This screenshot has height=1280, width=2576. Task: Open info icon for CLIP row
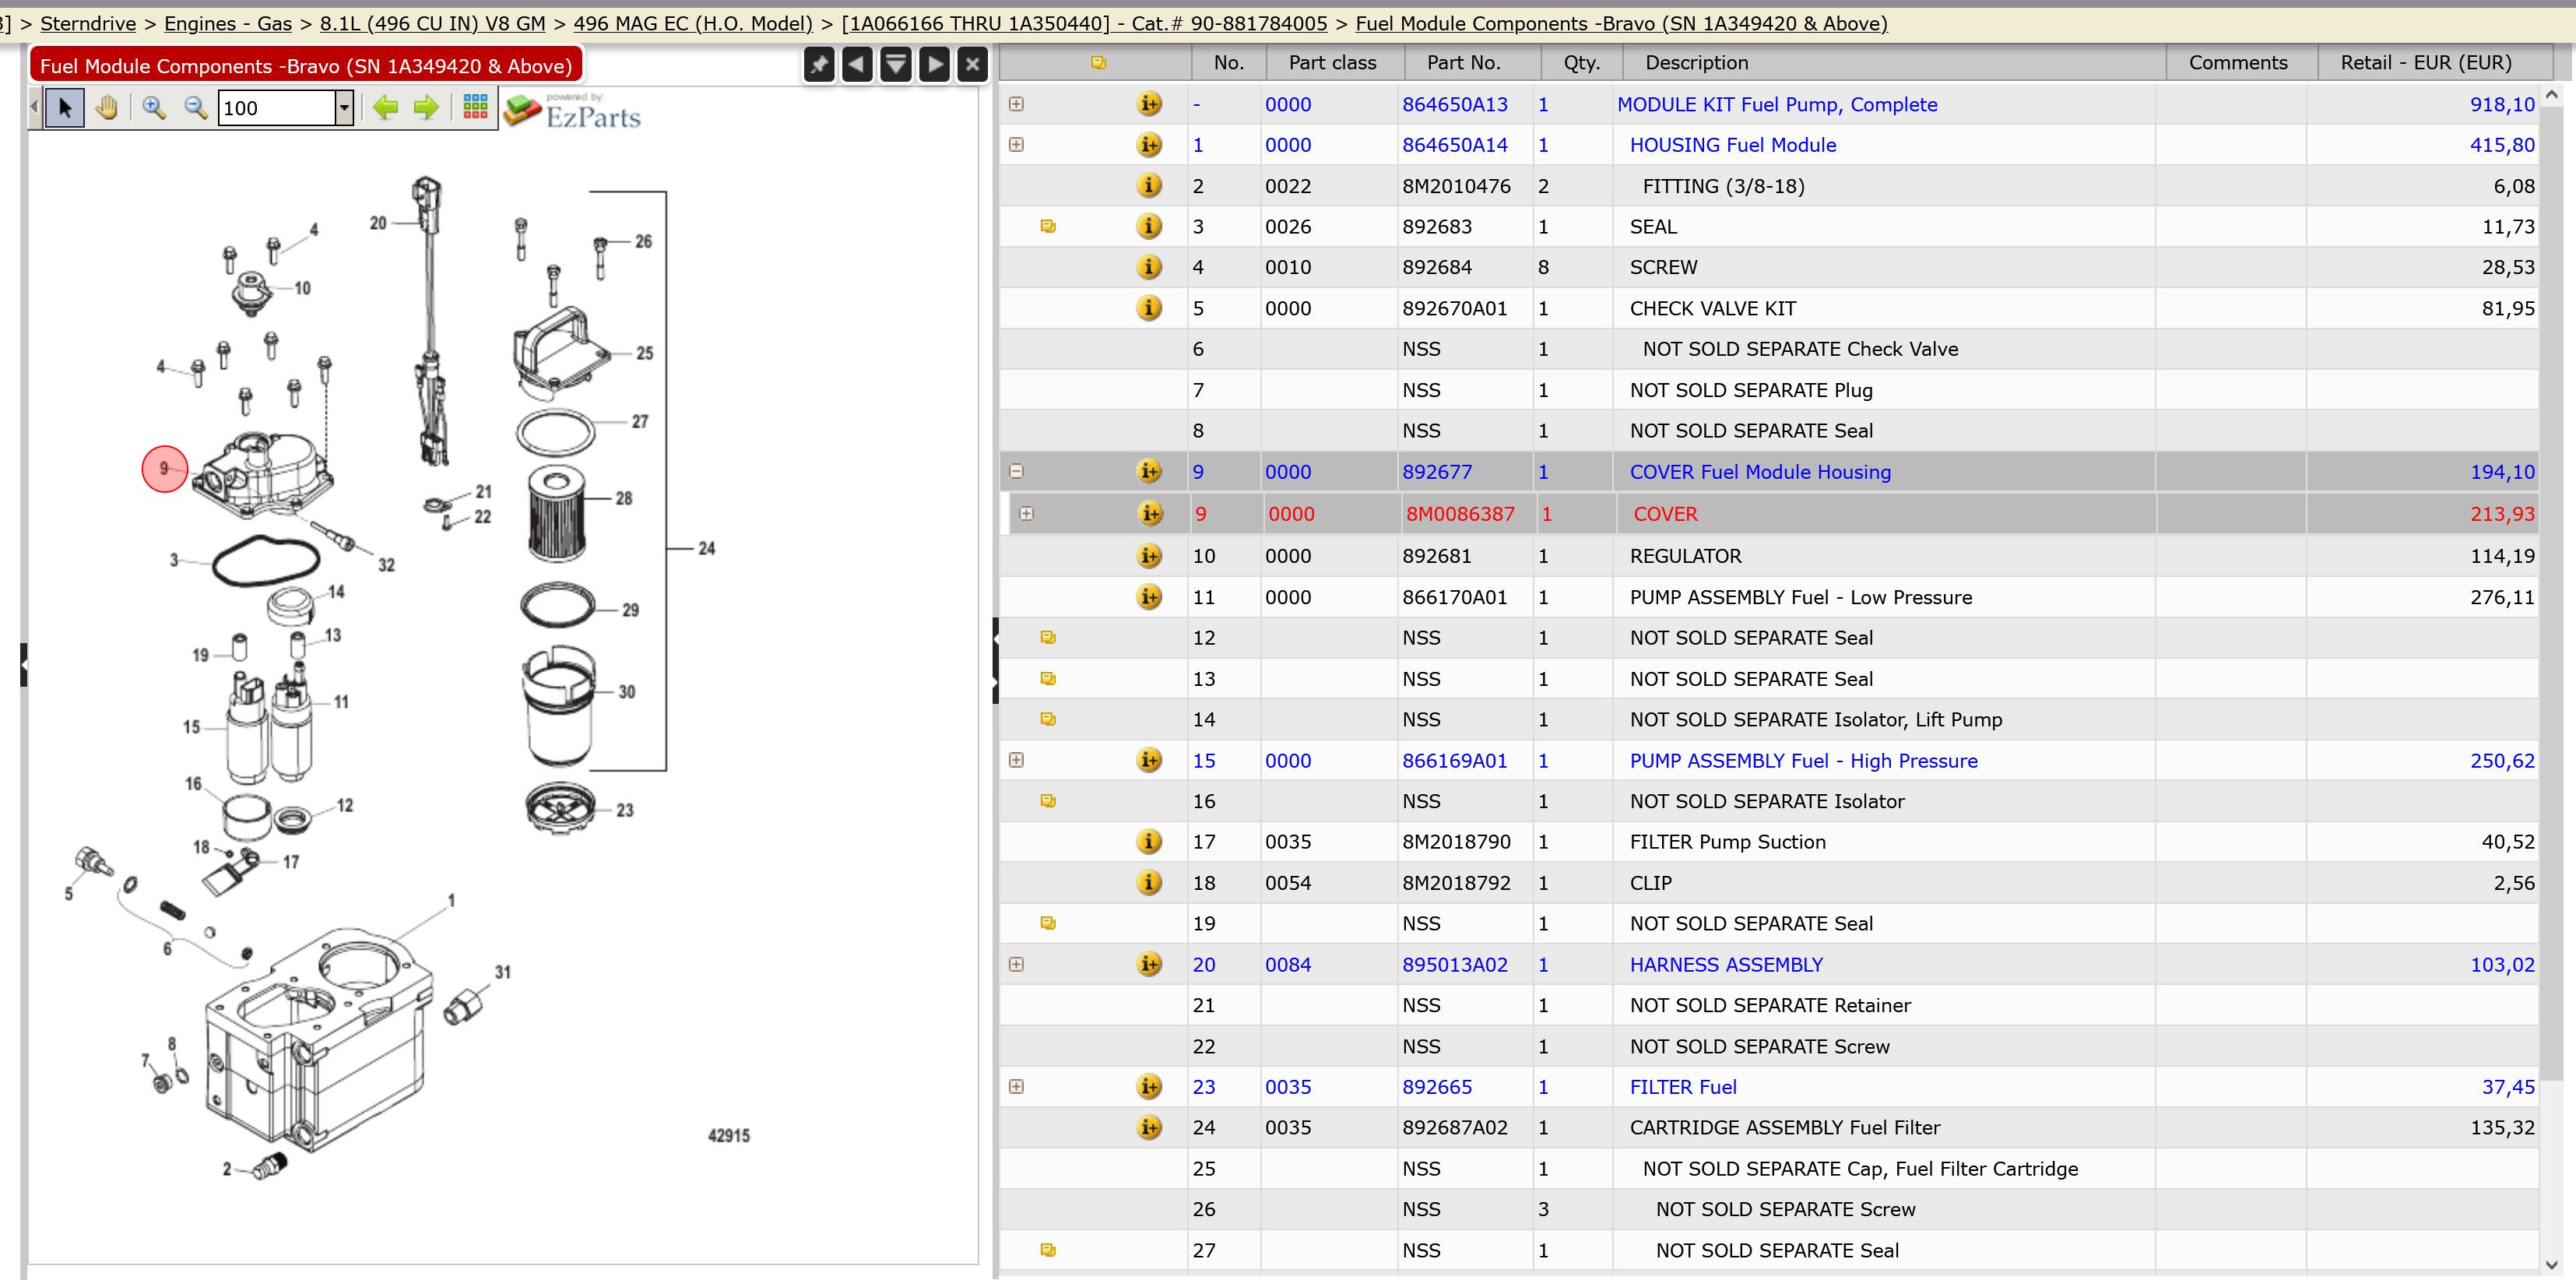coord(1149,882)
